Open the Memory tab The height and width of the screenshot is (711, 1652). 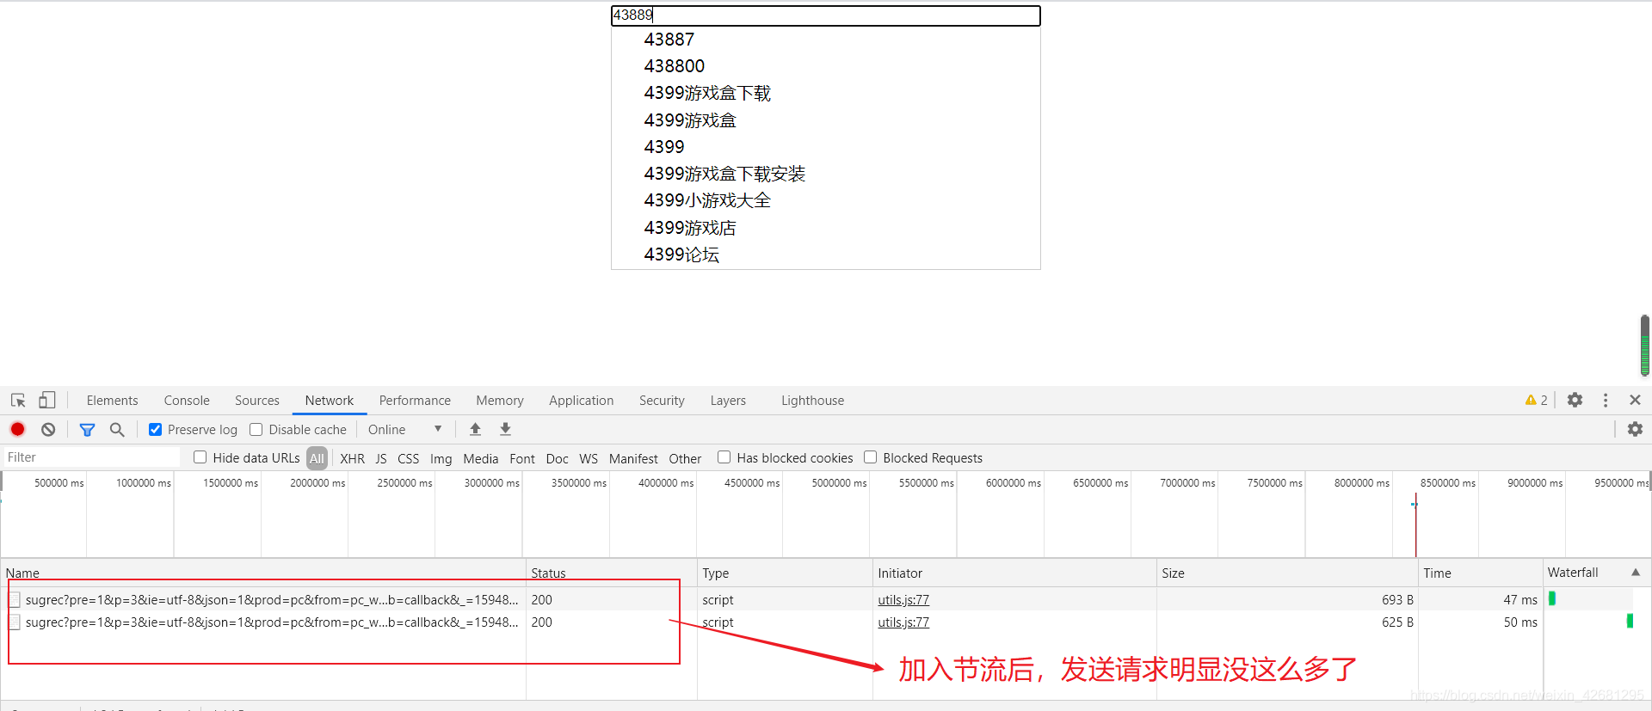[500, 401]
